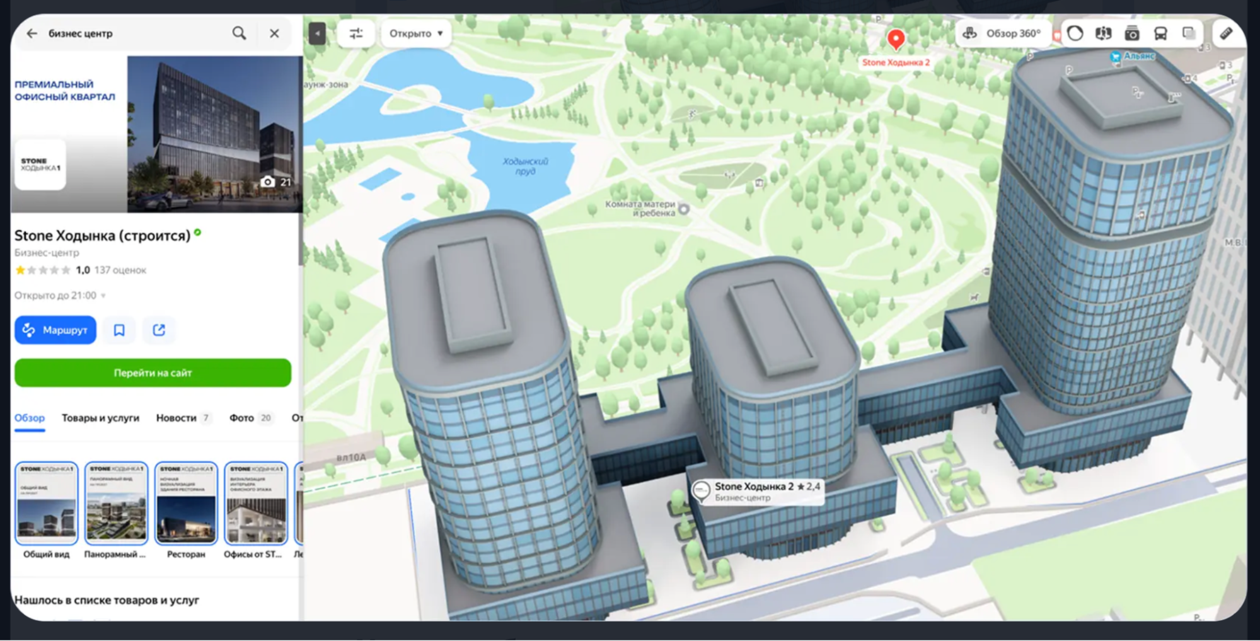Toggle map layers icon
The width and height of the screenshot is (1260, 641).
coord(1188,33)
